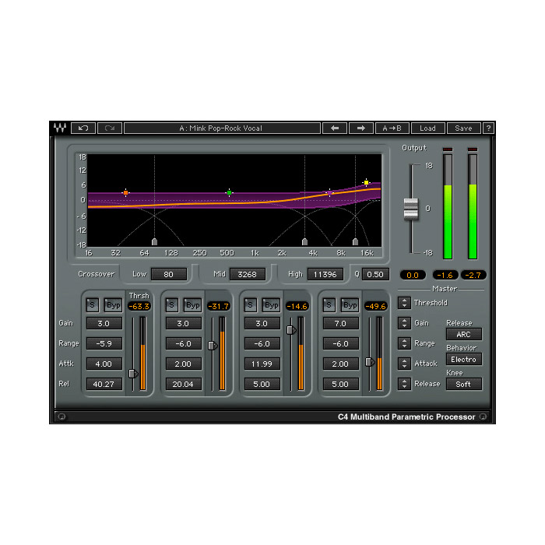Click the output gain readout 0.0
This screenshot has height=545, width=545.
coord(413,275)
